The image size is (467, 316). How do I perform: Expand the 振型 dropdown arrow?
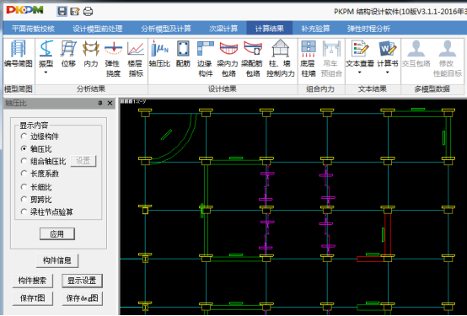[x=46, y=72]
